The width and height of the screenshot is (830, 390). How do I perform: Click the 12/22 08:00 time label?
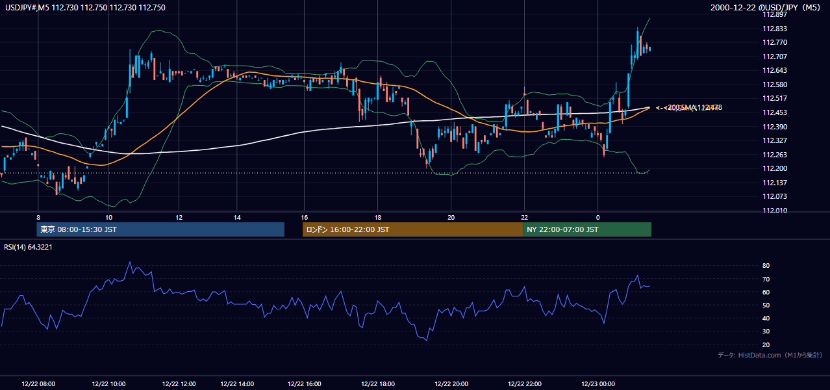pyautogui.click(x=38, y=383)
